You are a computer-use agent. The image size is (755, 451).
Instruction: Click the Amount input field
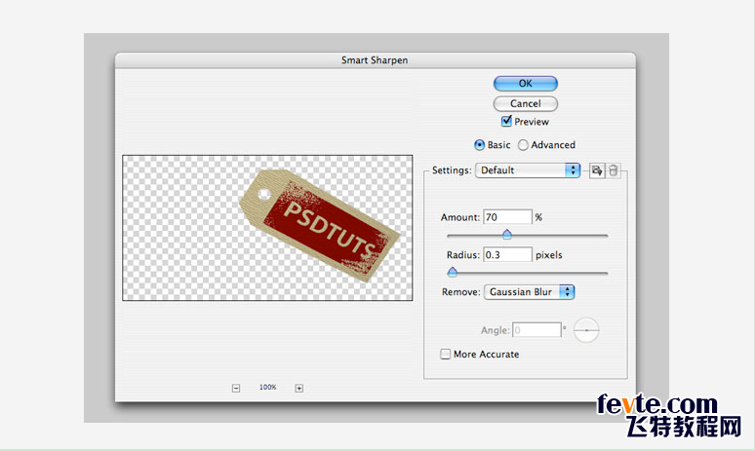click(507, 217)
